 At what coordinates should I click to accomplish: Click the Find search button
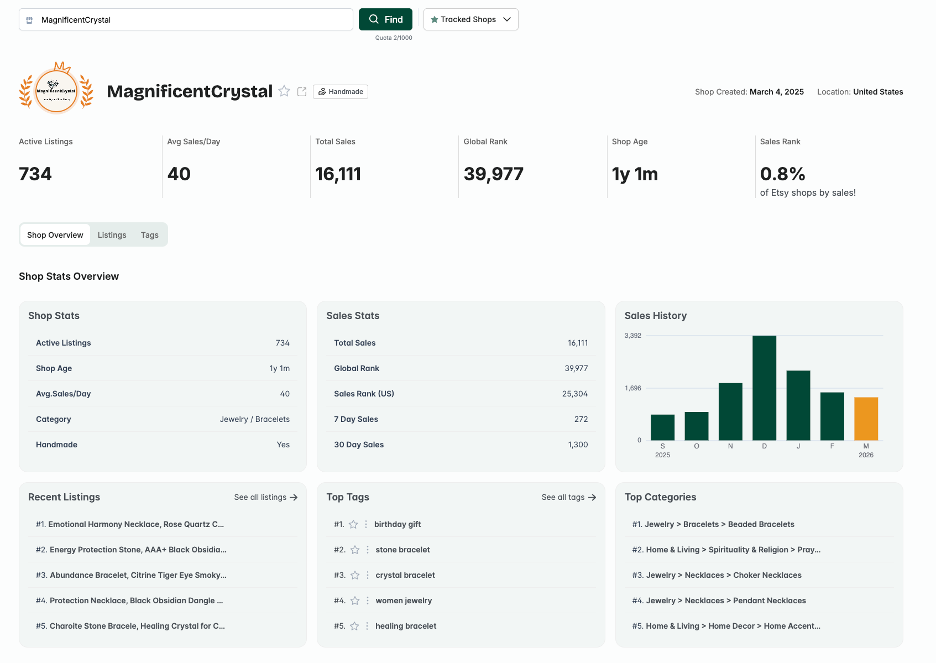[x=385, y=19]
